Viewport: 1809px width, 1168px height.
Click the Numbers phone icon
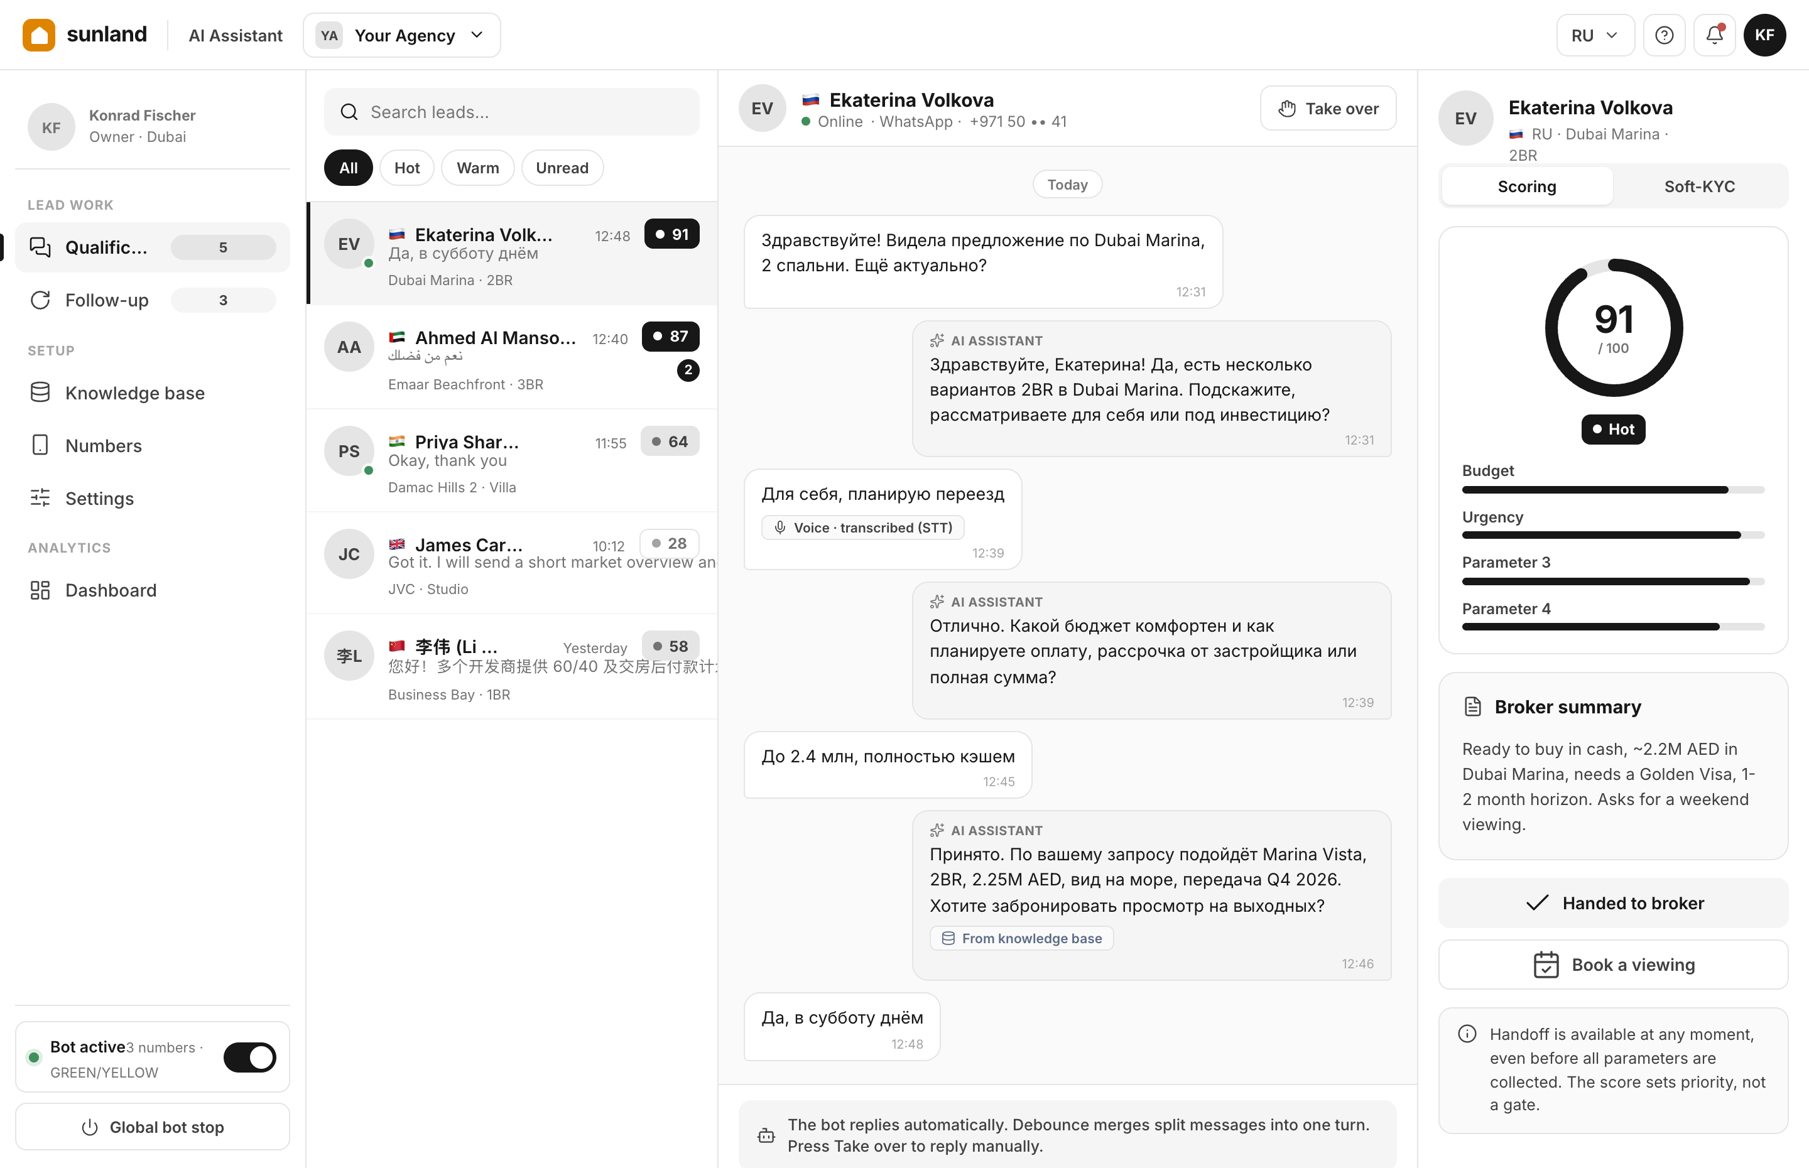40,445
